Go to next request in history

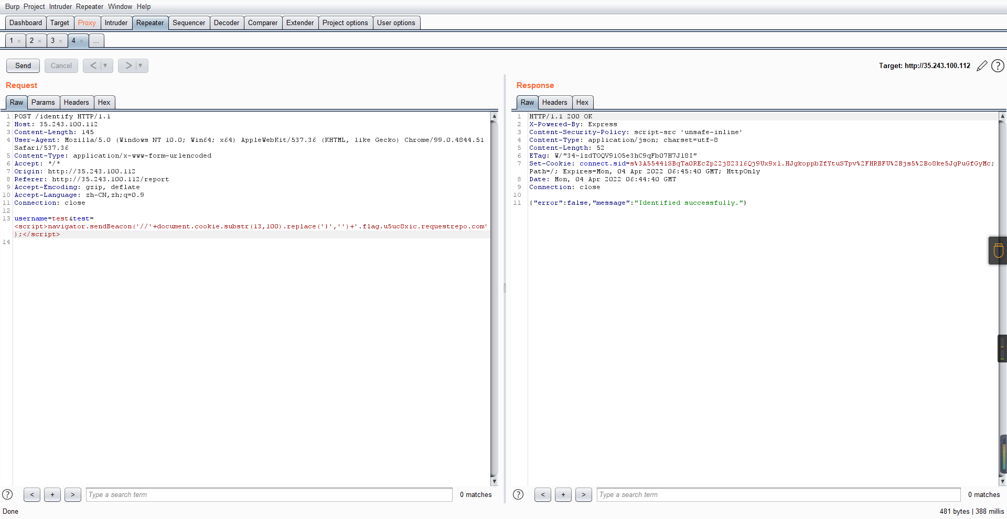tap(128, 65)
